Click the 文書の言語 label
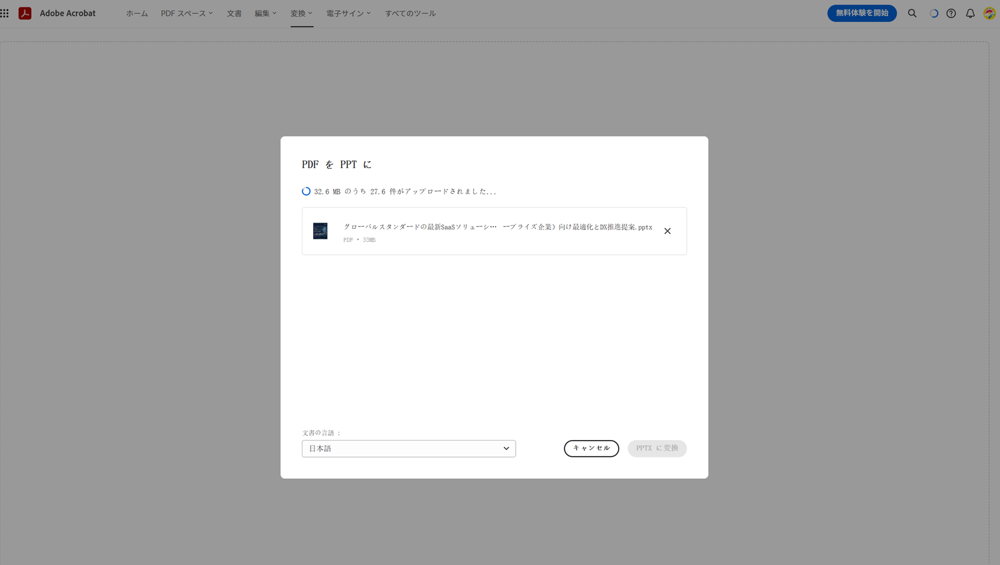Screen dimensions: 1000x565 click(x=321, y=432)
